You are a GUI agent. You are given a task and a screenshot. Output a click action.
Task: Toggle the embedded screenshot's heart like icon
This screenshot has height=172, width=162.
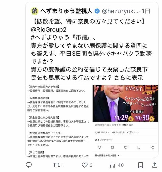tap(126, 147)
